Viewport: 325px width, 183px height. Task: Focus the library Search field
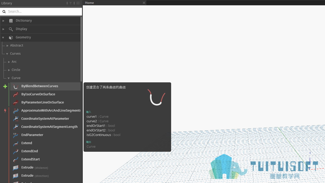[x=41, y=11]
